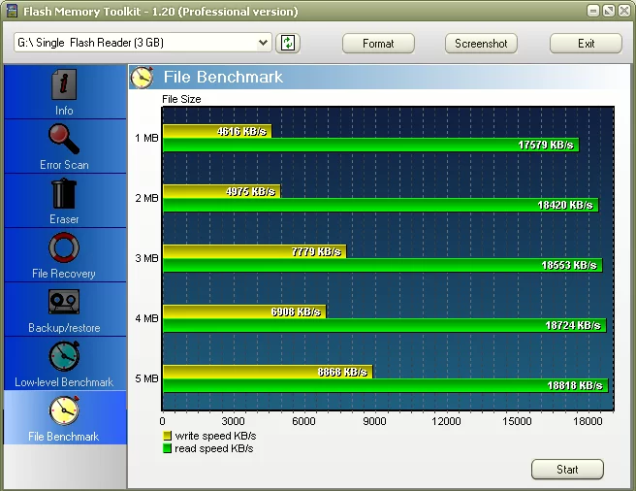The width and height of the screenshot is (636, 491).
Task: Click the refresh drives icon button
Action: (288, 43)
